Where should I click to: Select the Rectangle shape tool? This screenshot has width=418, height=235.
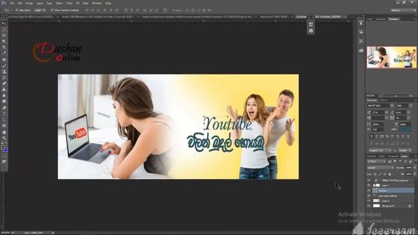4,125
